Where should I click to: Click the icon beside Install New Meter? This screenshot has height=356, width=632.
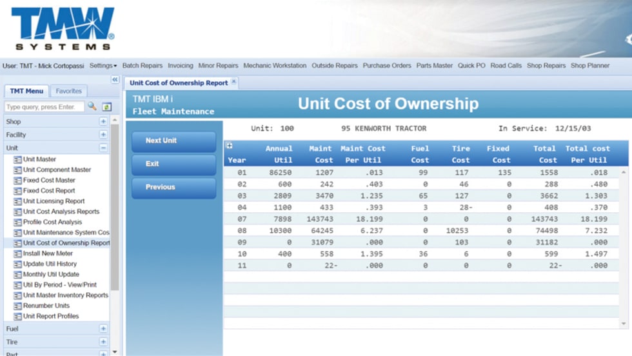(17, 254)
